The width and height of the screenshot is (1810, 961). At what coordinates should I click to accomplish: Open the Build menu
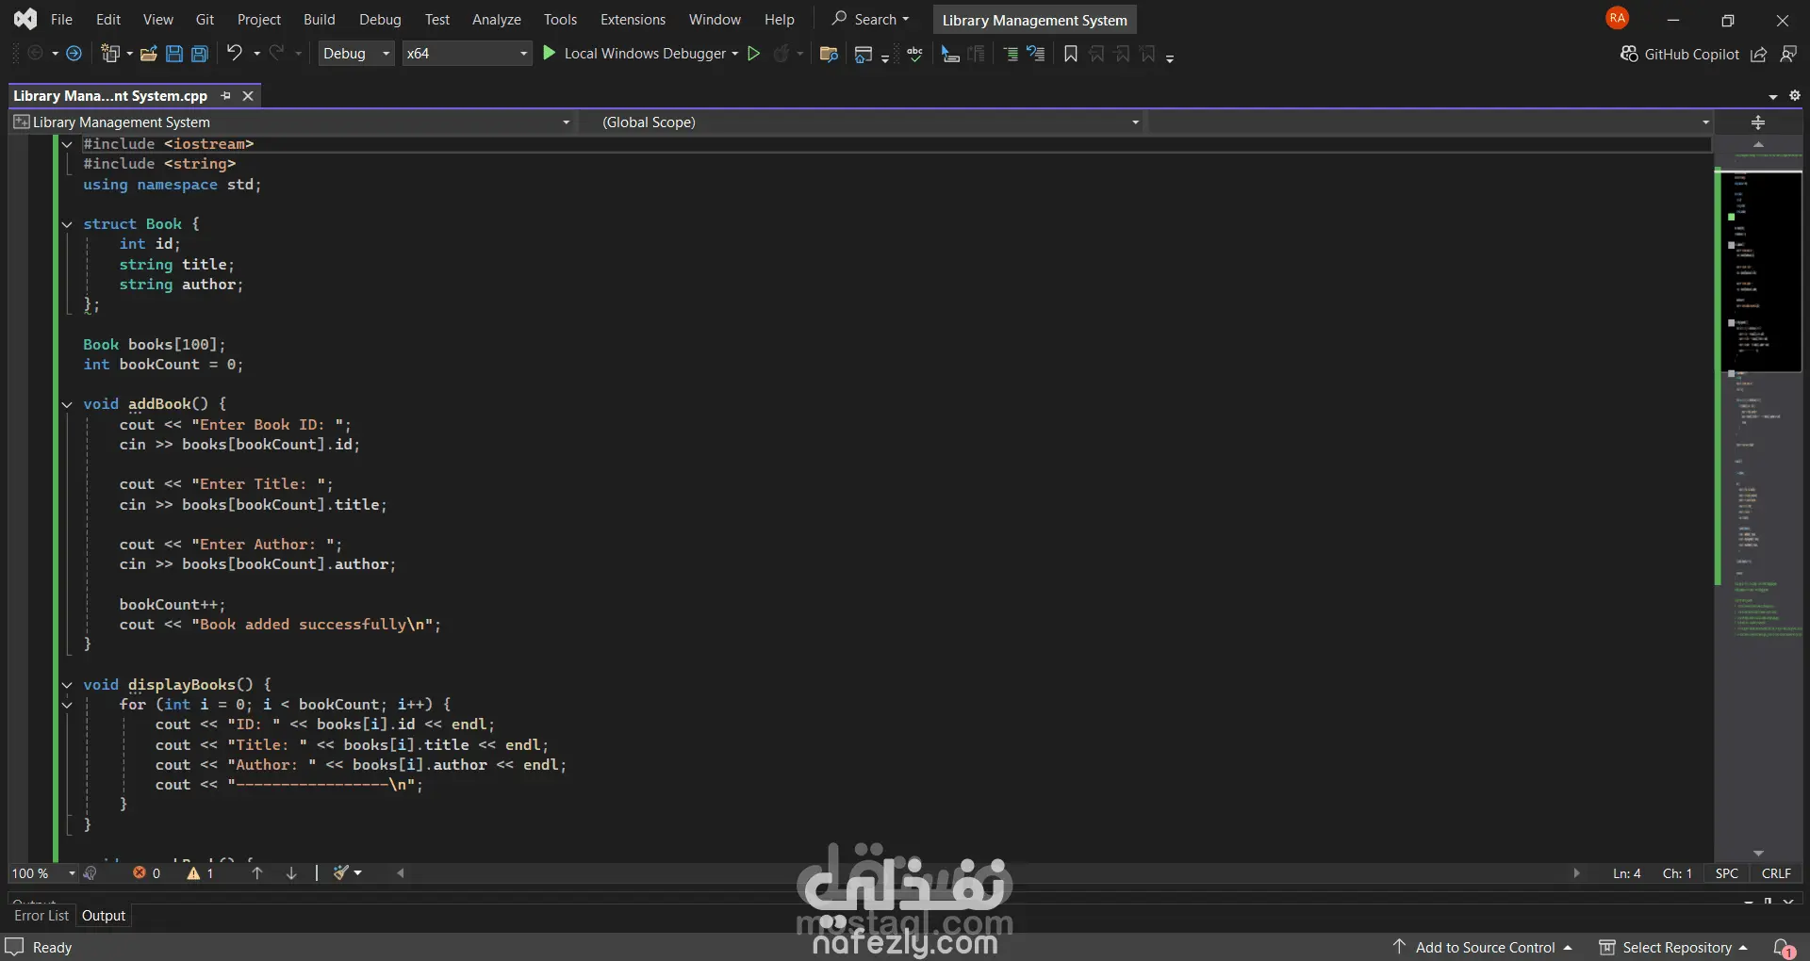(x=319, y=20)
